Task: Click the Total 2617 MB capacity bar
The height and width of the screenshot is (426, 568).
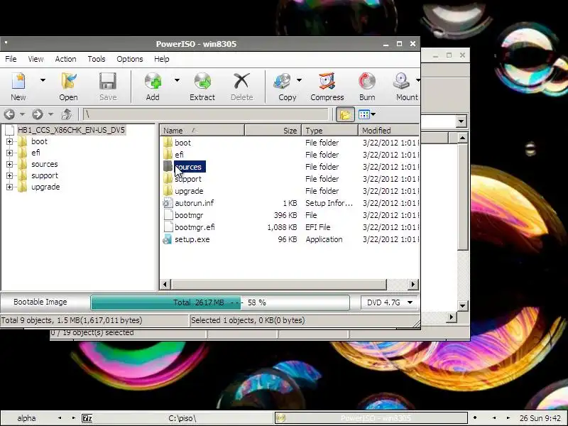Action: point(220,302)
